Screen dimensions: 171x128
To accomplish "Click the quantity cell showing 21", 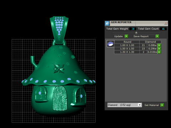I will pyautogui.click(x=143, y=45).
